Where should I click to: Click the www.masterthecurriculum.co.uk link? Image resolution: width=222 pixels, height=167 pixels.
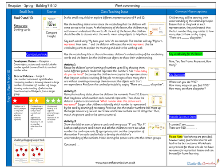point(115,163)
